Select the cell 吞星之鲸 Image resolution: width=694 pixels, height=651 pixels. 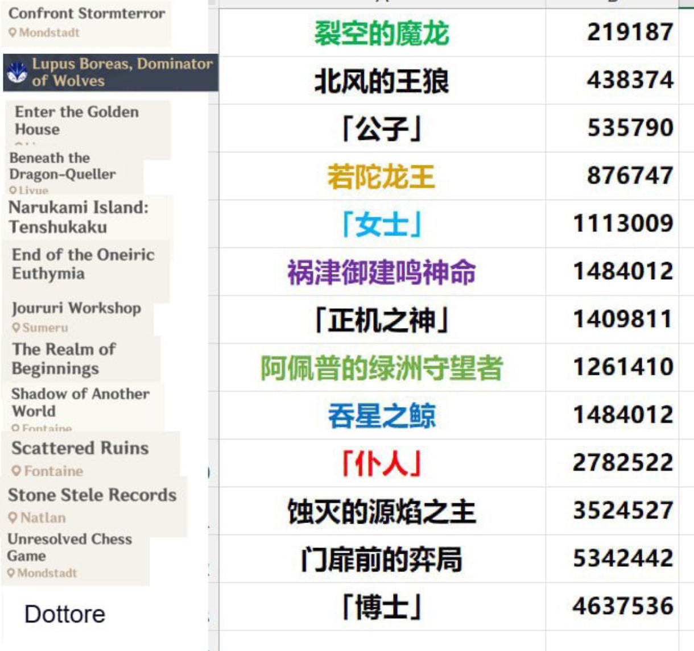pos(382,415)
